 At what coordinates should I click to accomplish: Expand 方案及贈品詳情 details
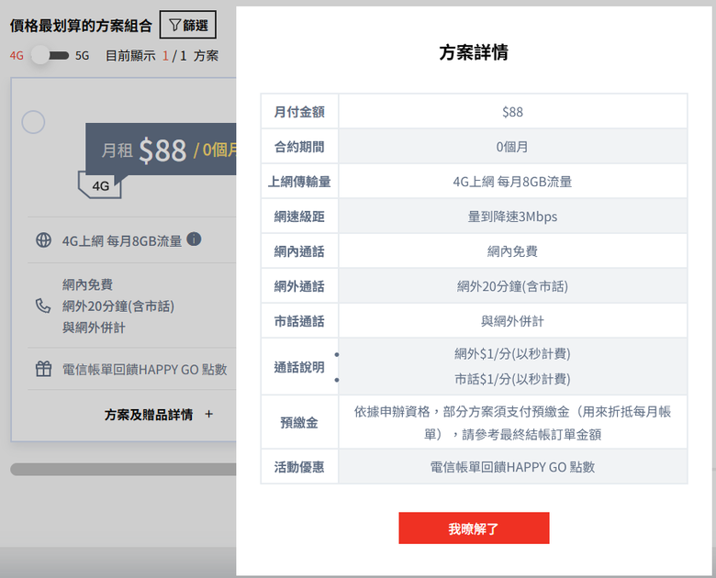pos(159,415)
